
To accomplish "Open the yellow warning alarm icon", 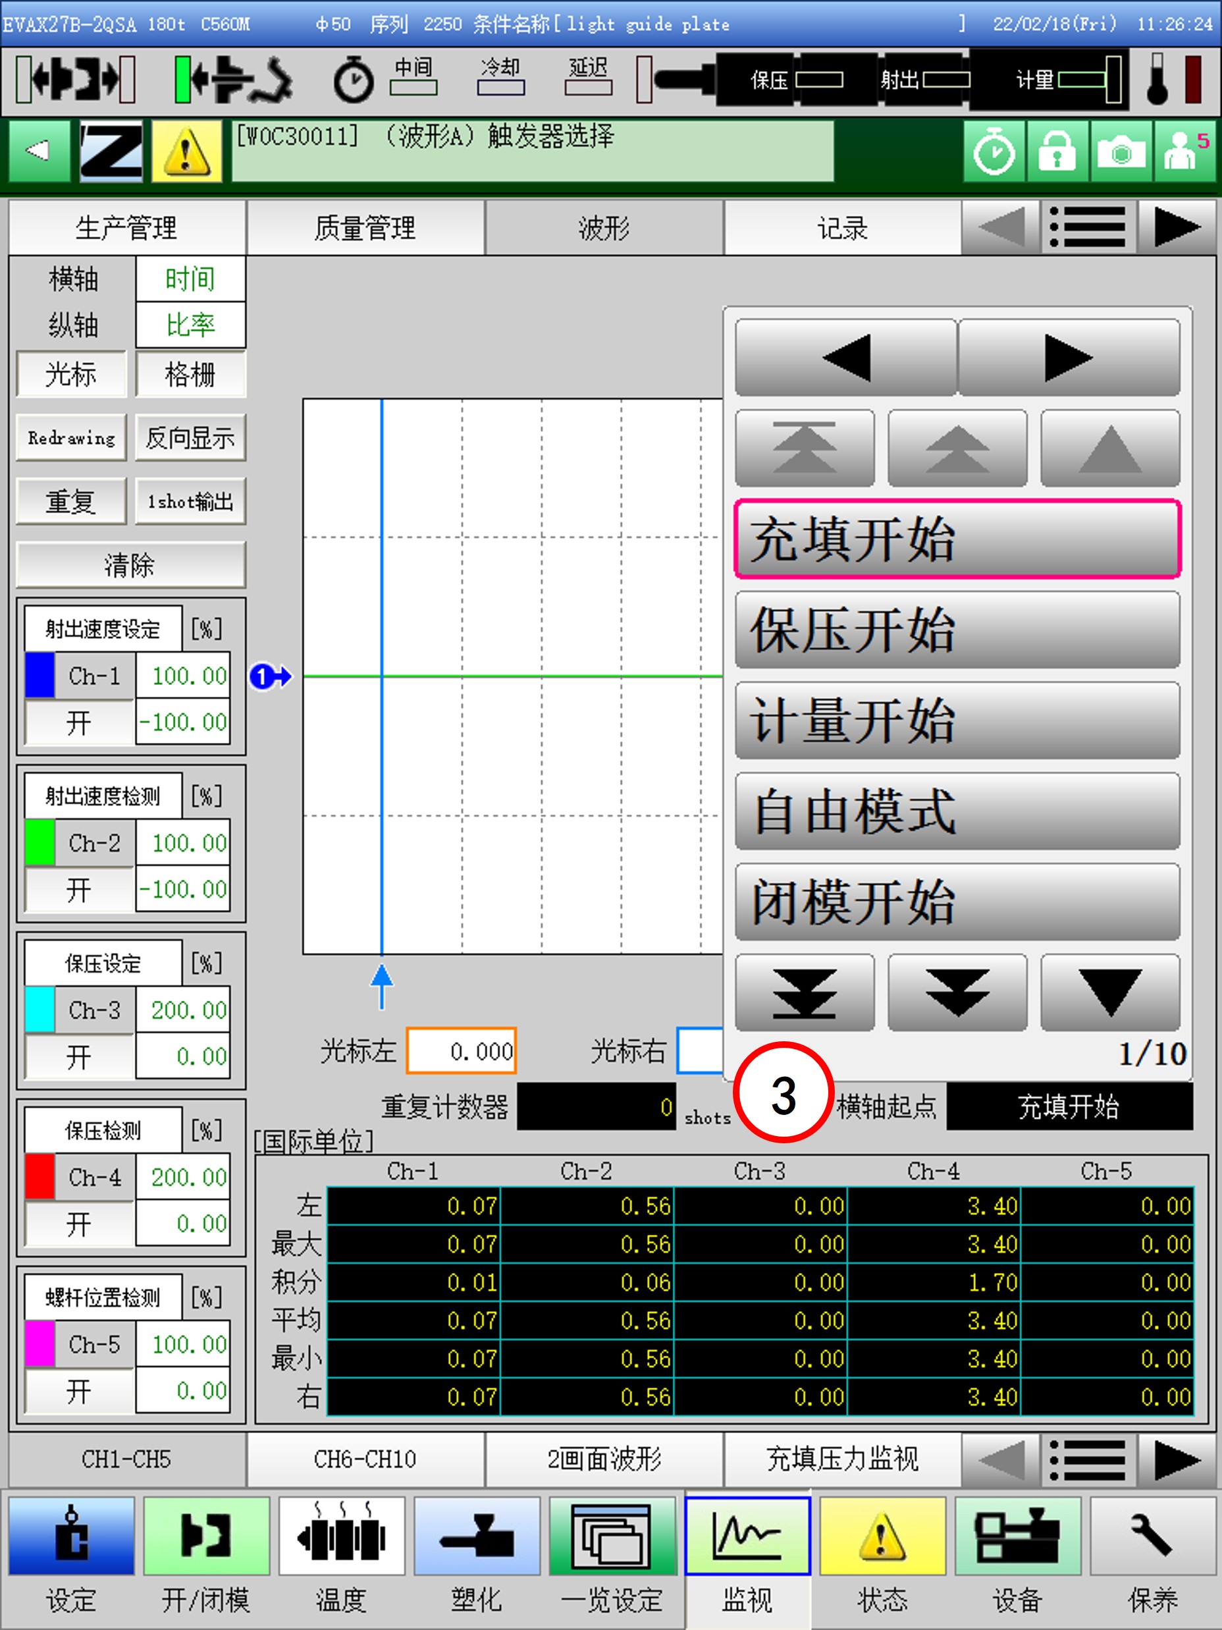I will (x=186, y=151).
